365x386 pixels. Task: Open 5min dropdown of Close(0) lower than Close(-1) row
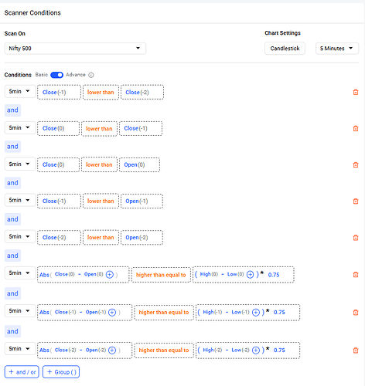tap(20, 127)
